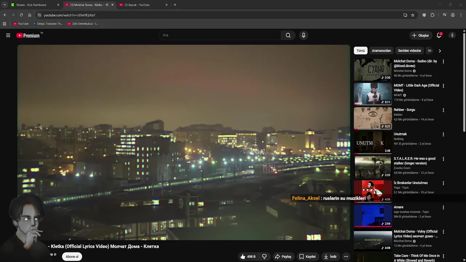Open options for Unutmak video

443,135
